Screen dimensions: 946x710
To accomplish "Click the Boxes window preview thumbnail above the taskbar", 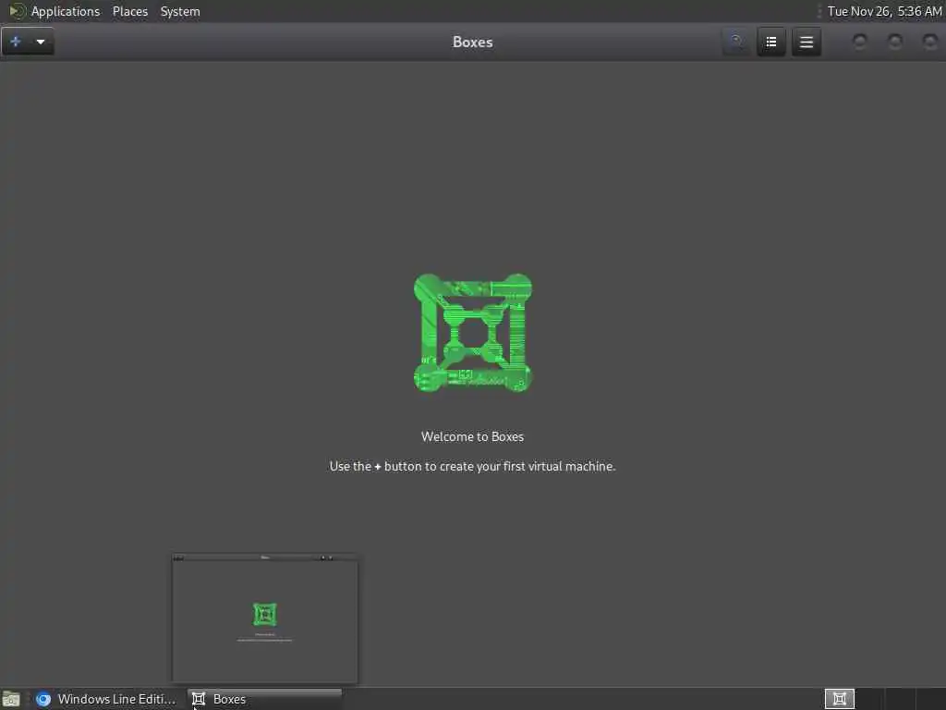I will pos(265,618).
